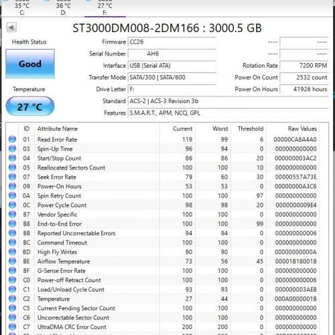This screenshot has width=335, height=335.
Task: Click status orb for Seek Error Rate
Action: [x=13, y=177]
